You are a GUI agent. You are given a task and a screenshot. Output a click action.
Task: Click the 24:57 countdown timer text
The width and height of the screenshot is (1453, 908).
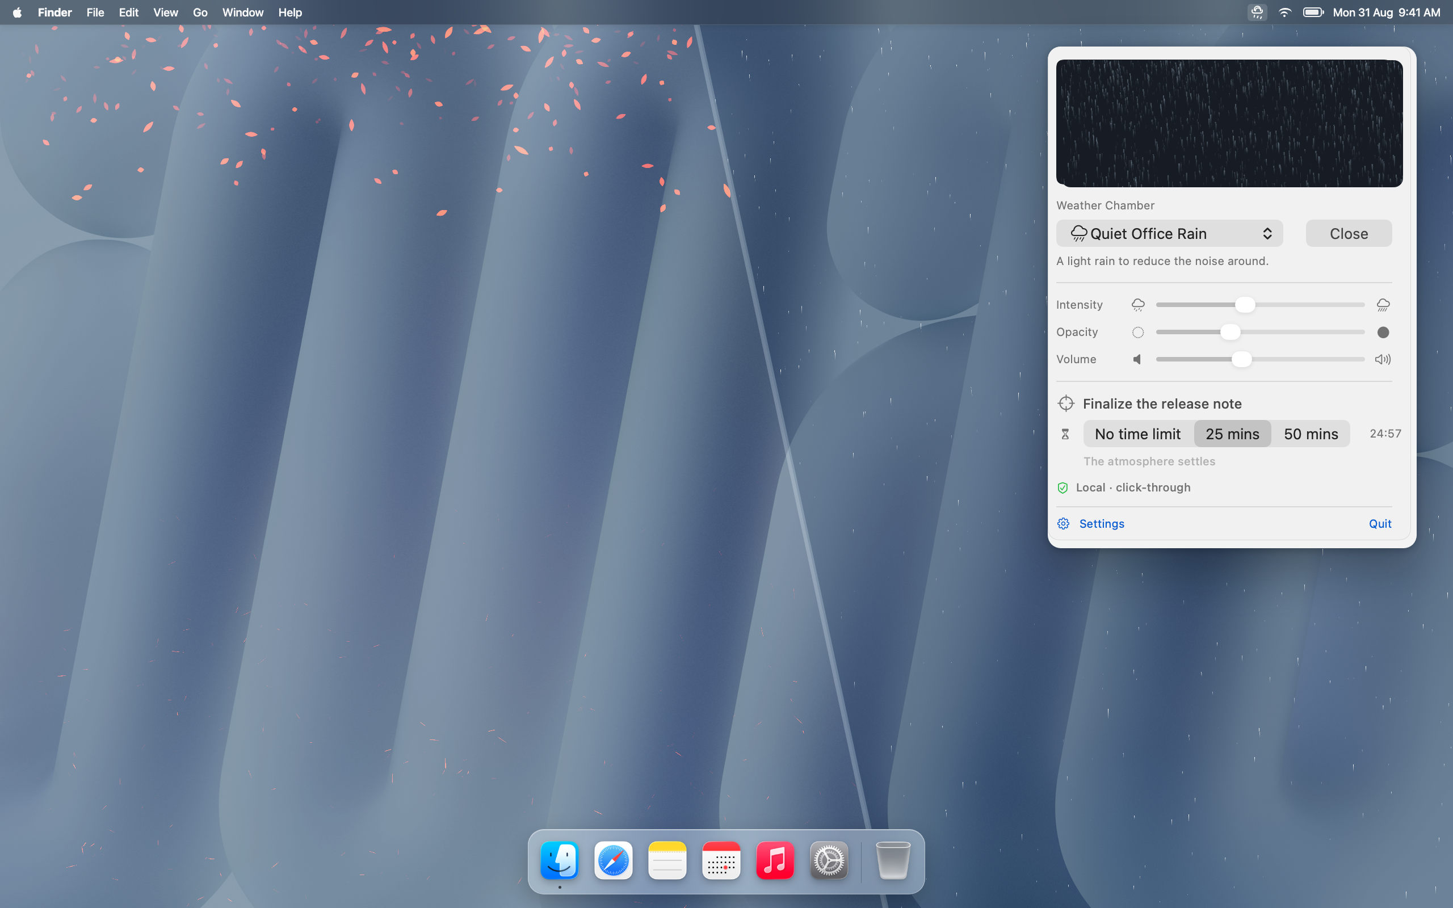pyautogui.click(x=1385, y=434)
